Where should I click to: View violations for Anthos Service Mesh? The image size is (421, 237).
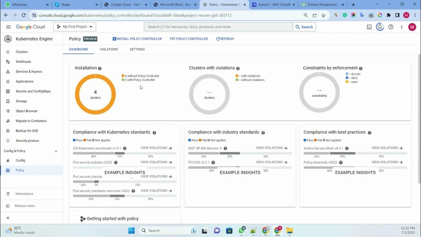tap(387, 148)
